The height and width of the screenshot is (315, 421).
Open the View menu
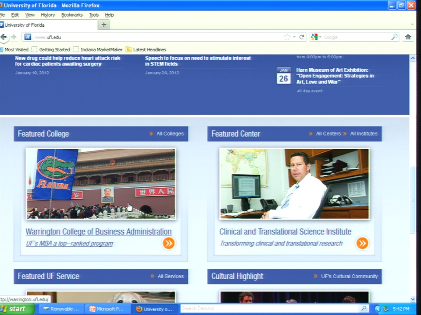30,15
